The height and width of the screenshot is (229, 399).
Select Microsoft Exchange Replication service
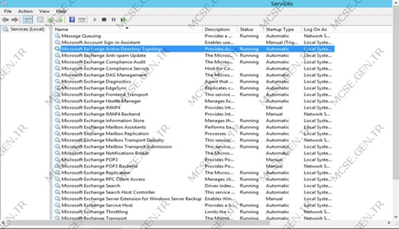[x=96, y=172]
